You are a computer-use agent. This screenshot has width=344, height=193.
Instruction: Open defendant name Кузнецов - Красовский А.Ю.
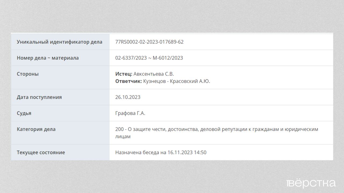177,81
